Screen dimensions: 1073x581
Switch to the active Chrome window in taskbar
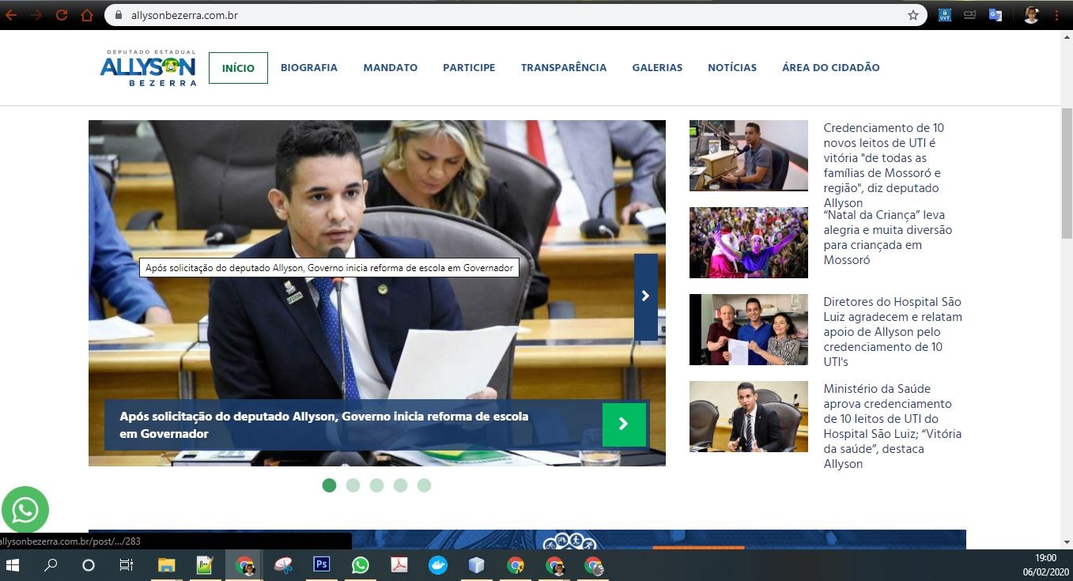tap(244, 565)
